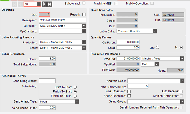Open the Op-Standard dropdown arrow
The width and height of the screenshot is (190, 114).
(84, 31)
